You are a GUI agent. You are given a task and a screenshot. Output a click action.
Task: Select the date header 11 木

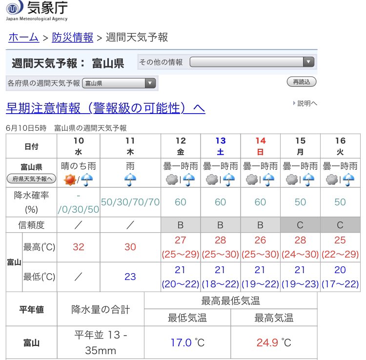[x=130, y=146]
